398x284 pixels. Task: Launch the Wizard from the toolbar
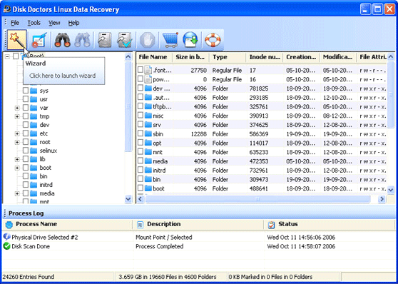pos(16,40)
